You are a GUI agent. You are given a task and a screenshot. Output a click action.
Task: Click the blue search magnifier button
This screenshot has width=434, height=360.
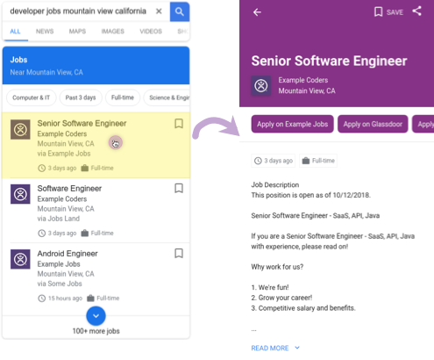[180, 11]
